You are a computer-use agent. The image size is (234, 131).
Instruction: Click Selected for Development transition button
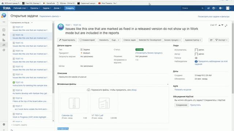tap(150, 40)
